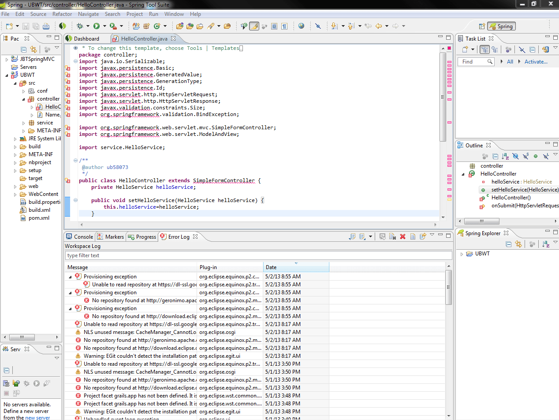Click the Error Log vertical scrollbar
This screenshot has height=420, width=559.
tap(449, 287)
